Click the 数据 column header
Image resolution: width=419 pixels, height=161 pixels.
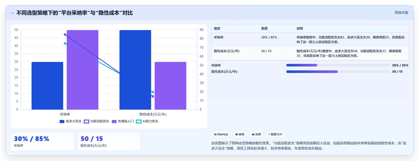pyautogui.click(x=264, y=29)
